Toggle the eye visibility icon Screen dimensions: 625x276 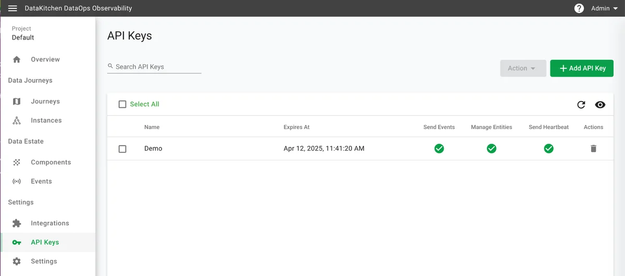click(600, 105)
